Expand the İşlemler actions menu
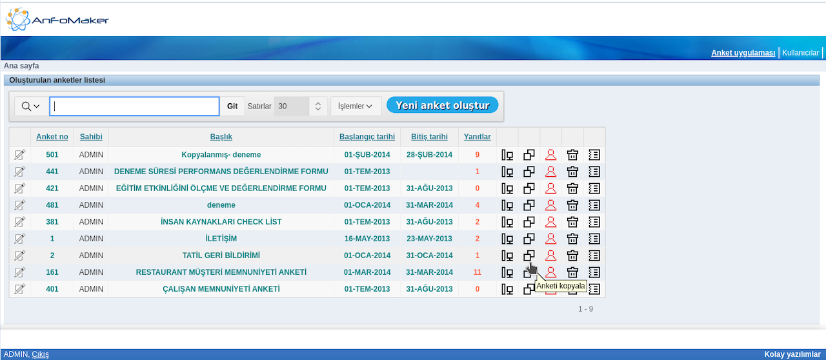The image size is (826, 360). (x=356, y=106)
